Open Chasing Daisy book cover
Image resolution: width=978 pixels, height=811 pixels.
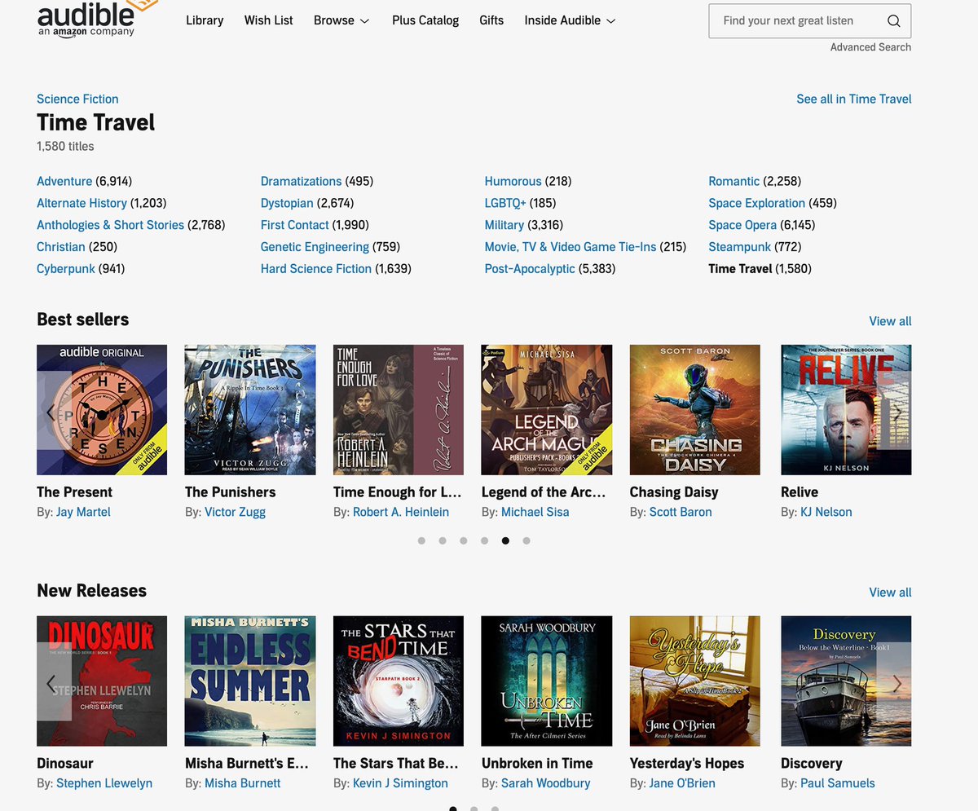695,410
